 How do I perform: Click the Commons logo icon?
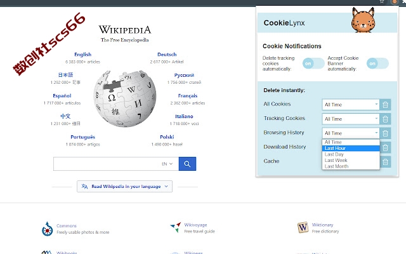tap(47, 229)
